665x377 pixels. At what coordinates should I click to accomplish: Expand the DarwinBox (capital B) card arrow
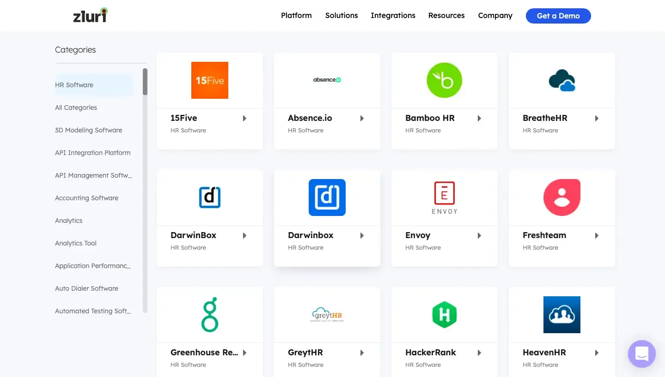245,236
